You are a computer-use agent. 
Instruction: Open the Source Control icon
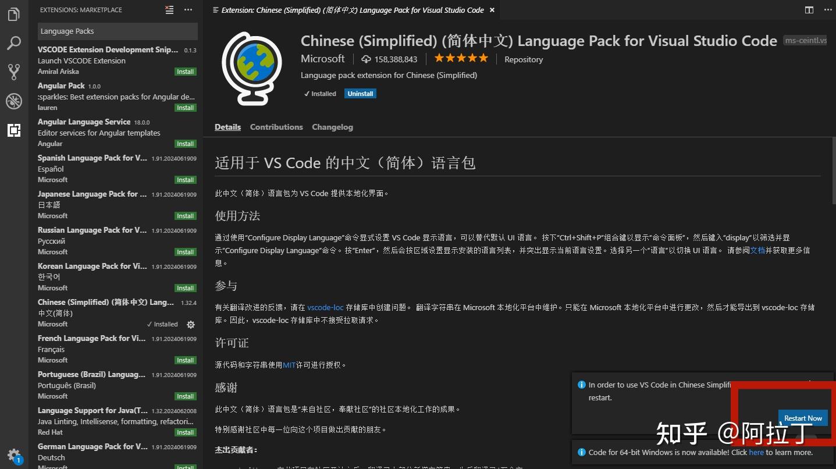click(x=13, y=72)
